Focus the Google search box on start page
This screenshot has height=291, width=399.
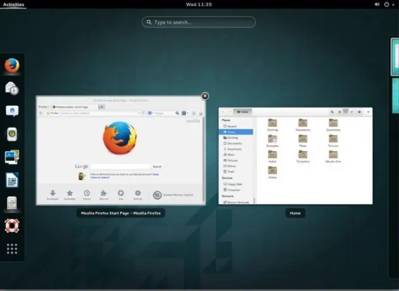click(x=120, y=166)
